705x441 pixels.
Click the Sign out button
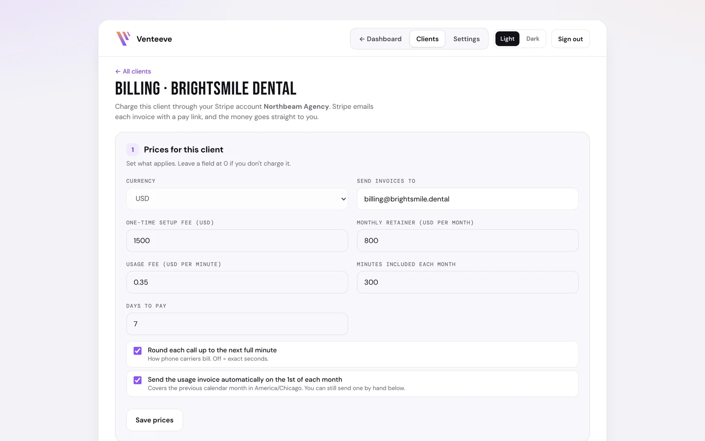point(570,39)
